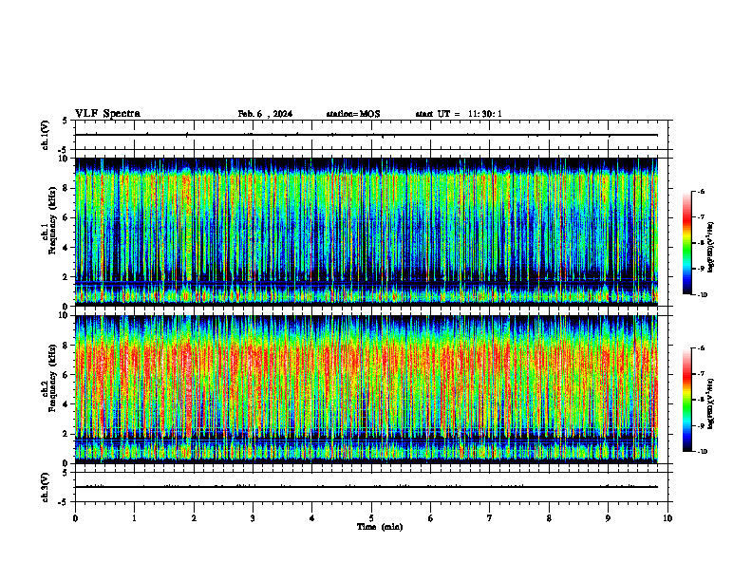
Task: Click the "VLF Spectra" plot title
Action: [107, 114]
